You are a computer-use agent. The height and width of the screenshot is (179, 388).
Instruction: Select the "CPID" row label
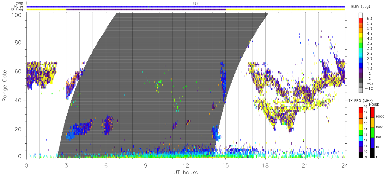pyautogui.click(x=19, y=3)
